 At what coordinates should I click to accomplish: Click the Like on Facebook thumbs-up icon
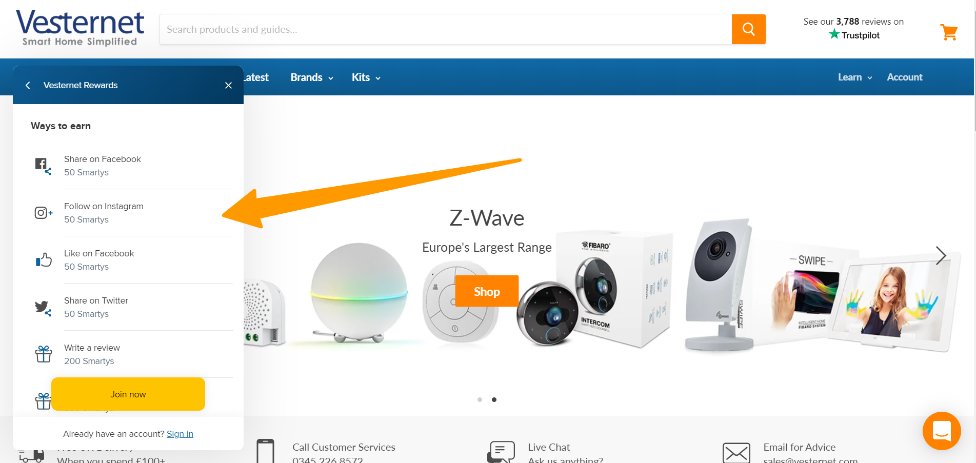pos(44,260)
